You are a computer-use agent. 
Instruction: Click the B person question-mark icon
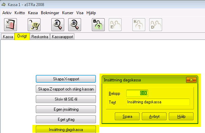[x=98, y=25]
